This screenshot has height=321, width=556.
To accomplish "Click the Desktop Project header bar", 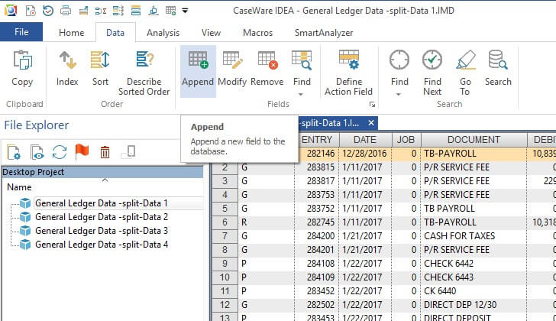I will coord(102,172).
